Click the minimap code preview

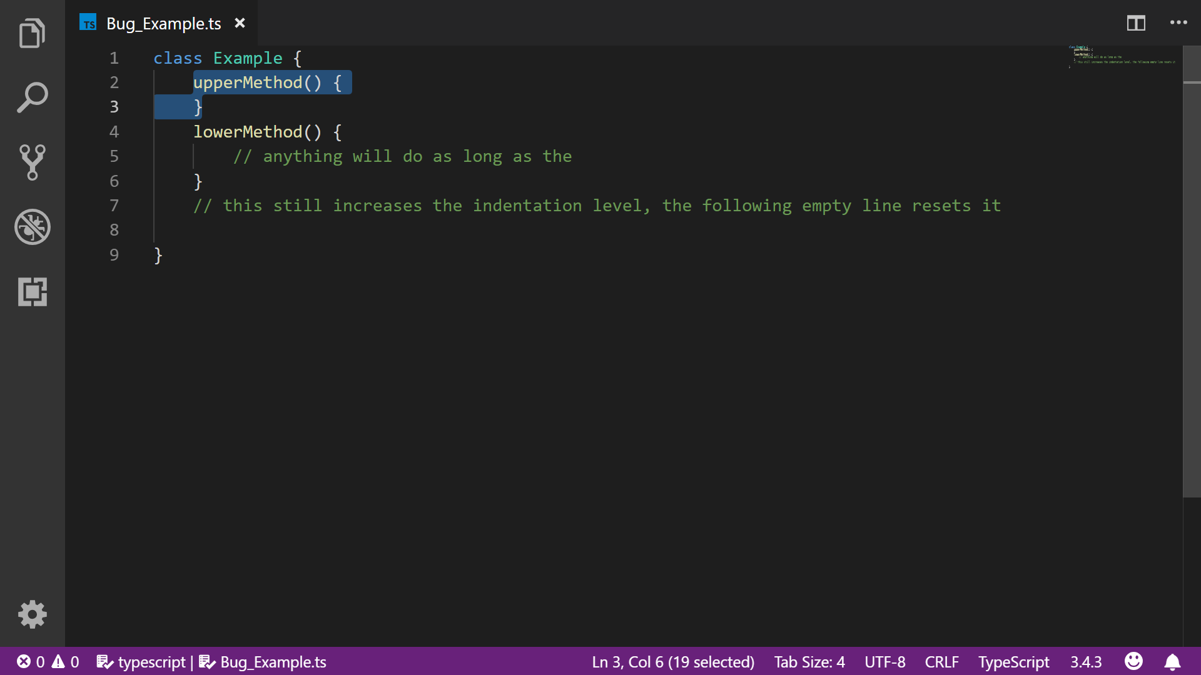tap(1120, 57)
